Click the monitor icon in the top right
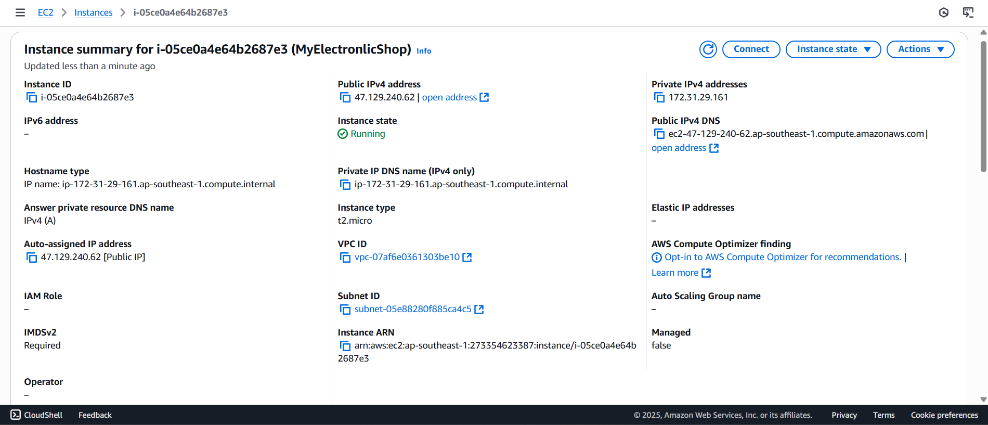This screenshot has height=425, width=988. point(968,12)
